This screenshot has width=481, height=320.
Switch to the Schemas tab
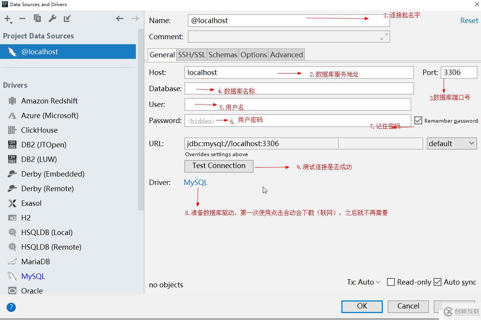click(223, 55)
